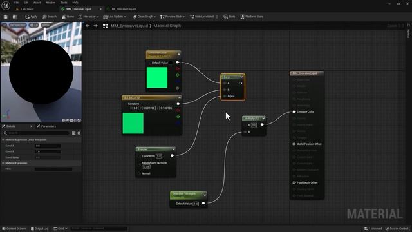Open the Tools menu

click(64, 3)
